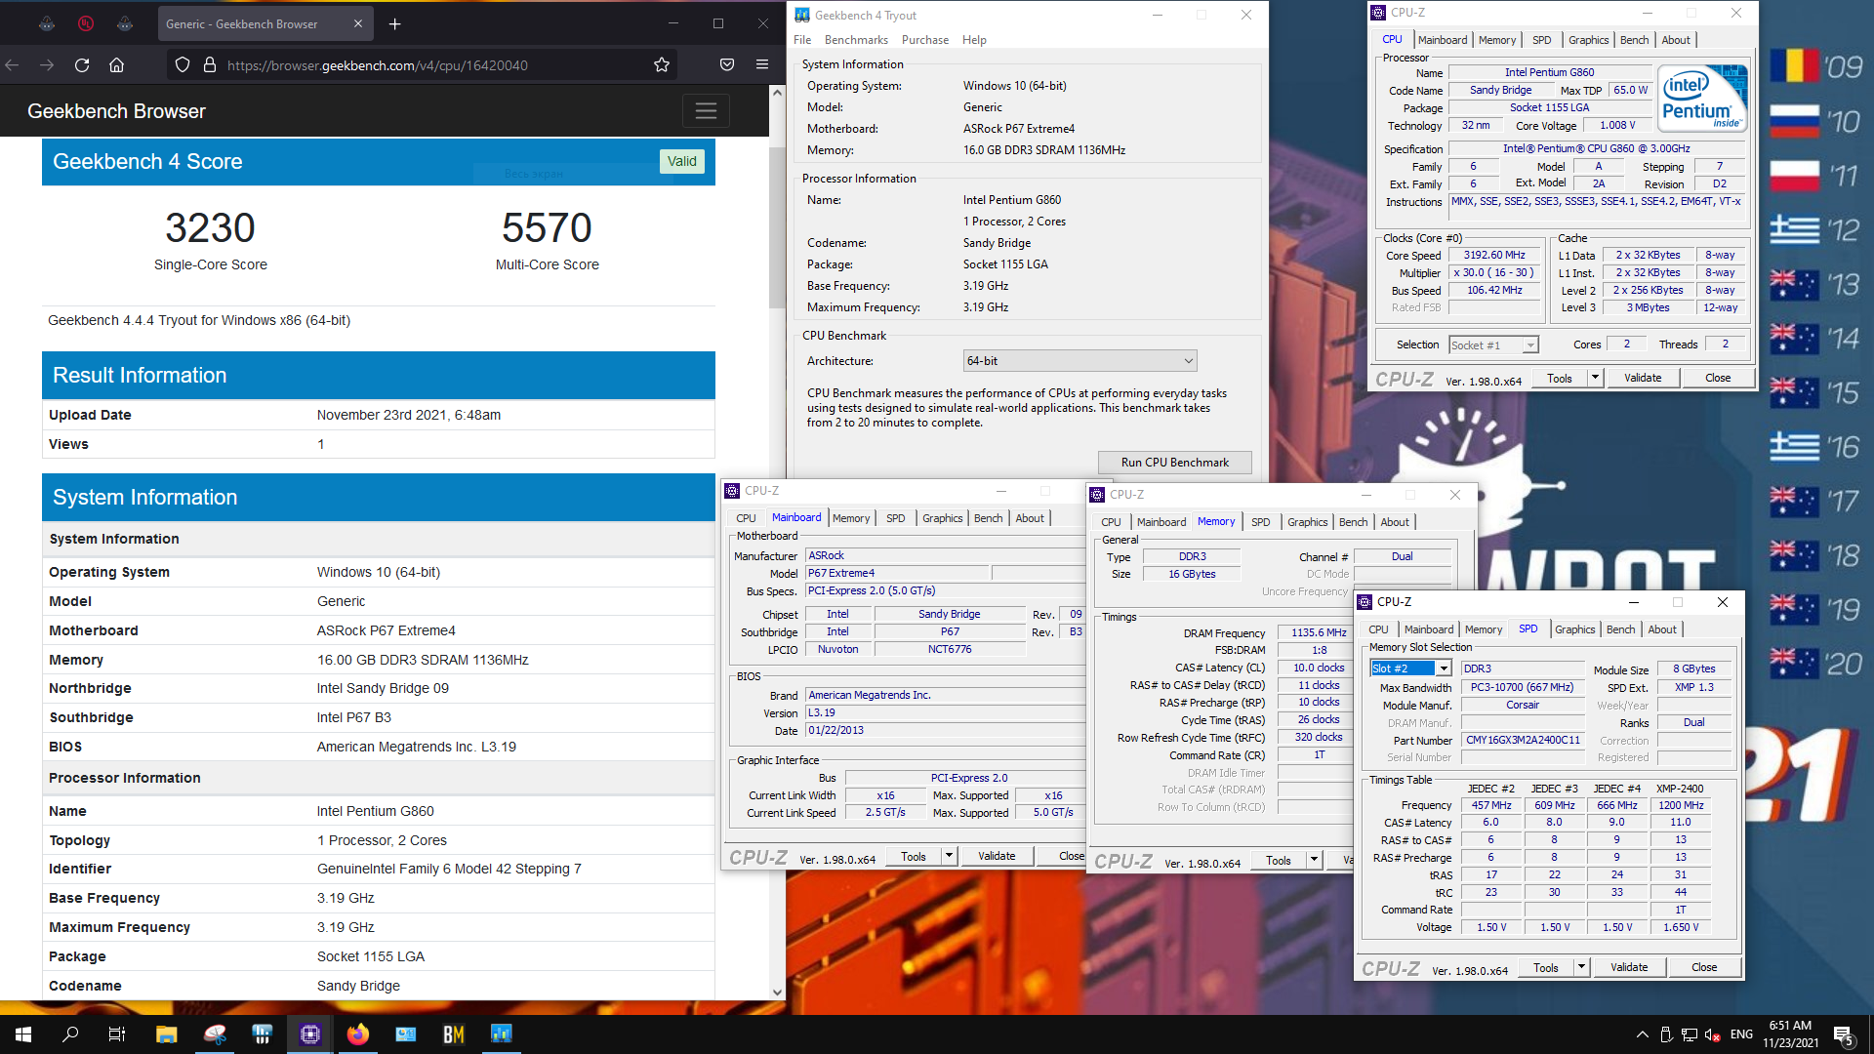Open the Purchase menu in Geekbench 4
The width and height of the screenshot is (1874, 1054).
point(925,40)
